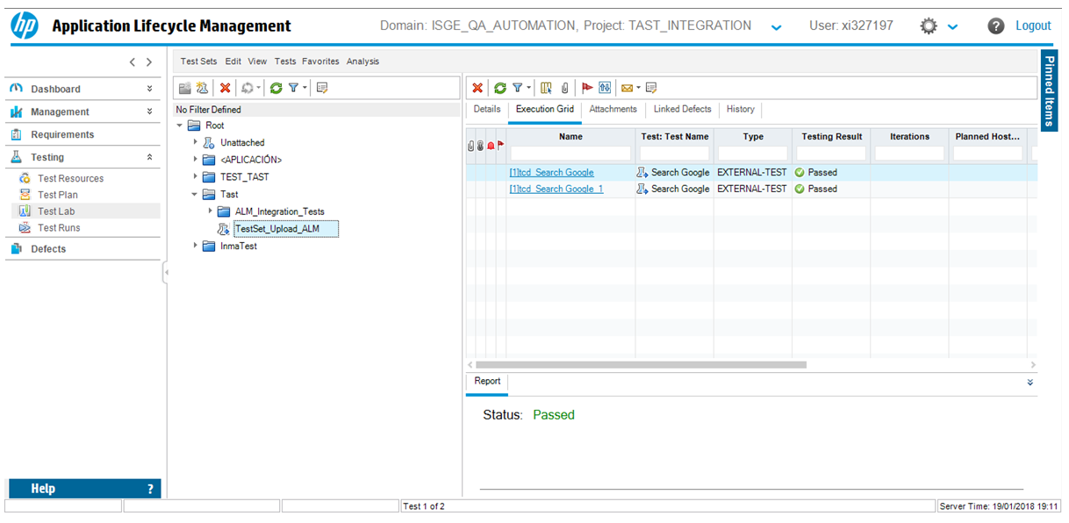1069x523 pixels.
Task: Collapse the Tast folder in tree
Action: tap(195, 194)
